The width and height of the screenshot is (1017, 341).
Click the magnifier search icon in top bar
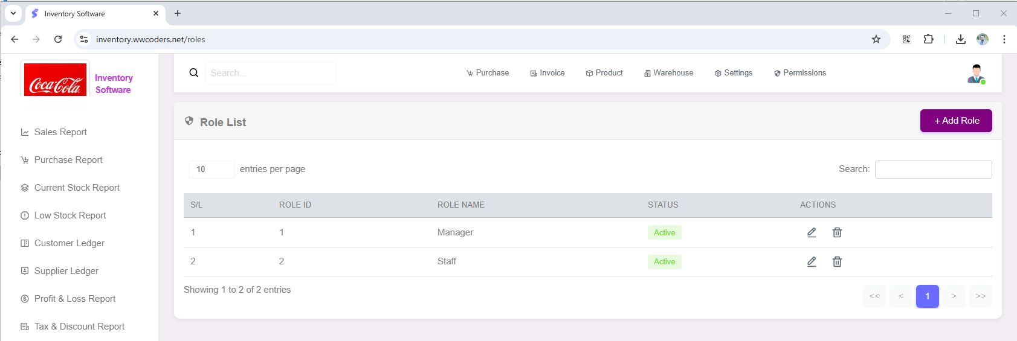pyautogui.click(x=194, y=73)
